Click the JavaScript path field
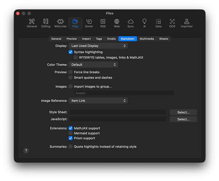Image resolution: width=219 pixels, height=181 pixels. pos(118,119)
